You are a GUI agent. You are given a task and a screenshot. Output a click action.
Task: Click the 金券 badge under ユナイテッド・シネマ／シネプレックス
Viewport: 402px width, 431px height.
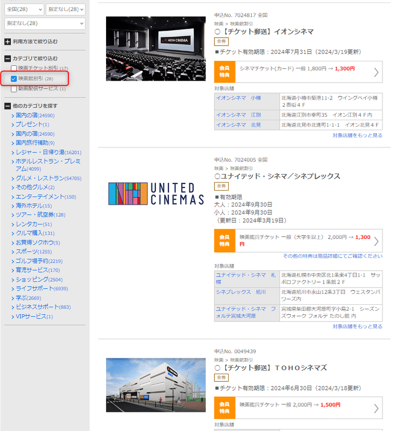click(x=220, y=185)
